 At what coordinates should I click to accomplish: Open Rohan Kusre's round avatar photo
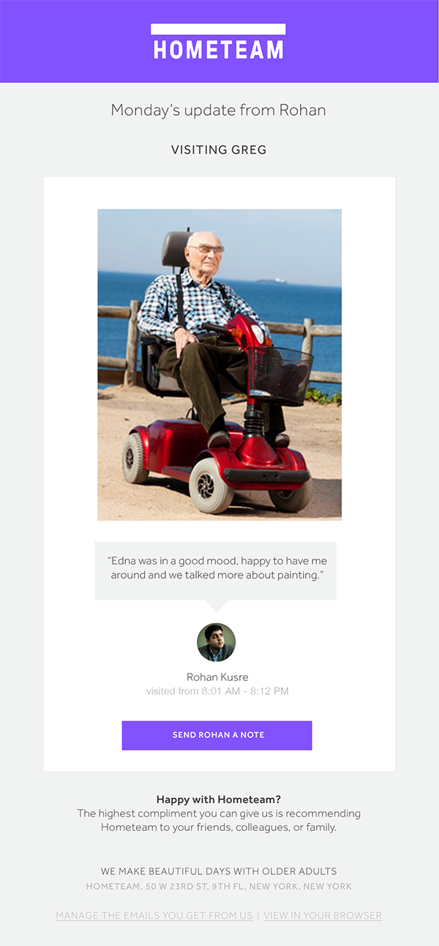click(x=216, y=642)
